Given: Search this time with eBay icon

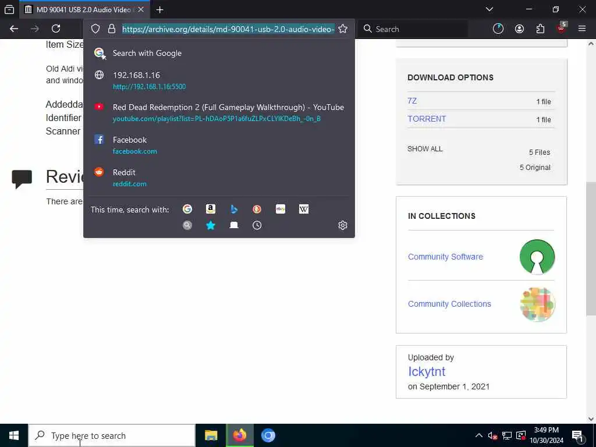Looking at the screenshot, I should (281, 209).
